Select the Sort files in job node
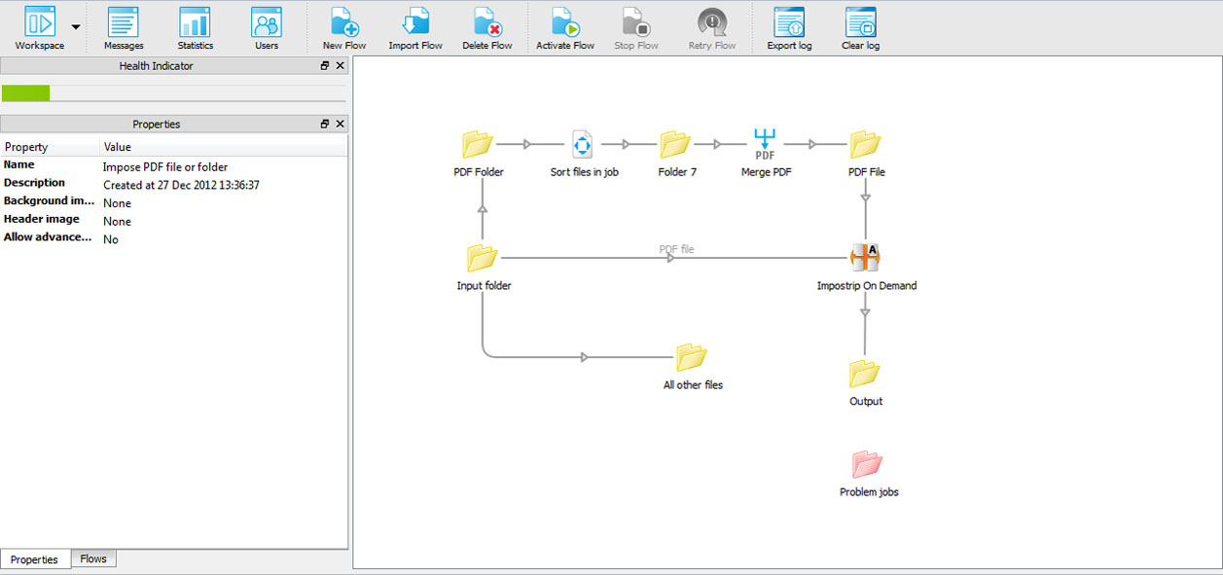Image resolution: width=1223 pixels, height=575 pixels. point(582,144)
